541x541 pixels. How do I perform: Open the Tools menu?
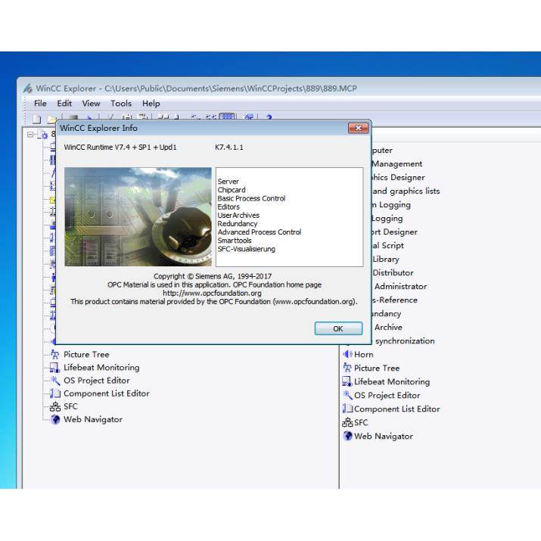121,104
